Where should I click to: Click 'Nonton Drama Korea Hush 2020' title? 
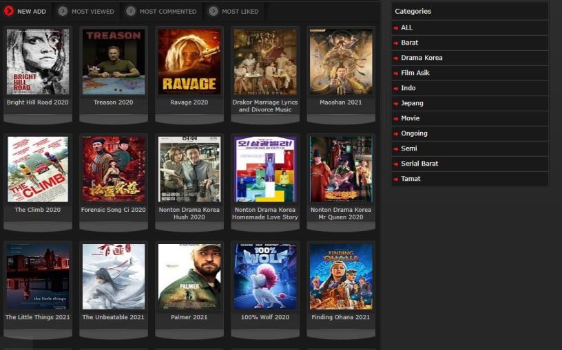(x=189, y=213)
